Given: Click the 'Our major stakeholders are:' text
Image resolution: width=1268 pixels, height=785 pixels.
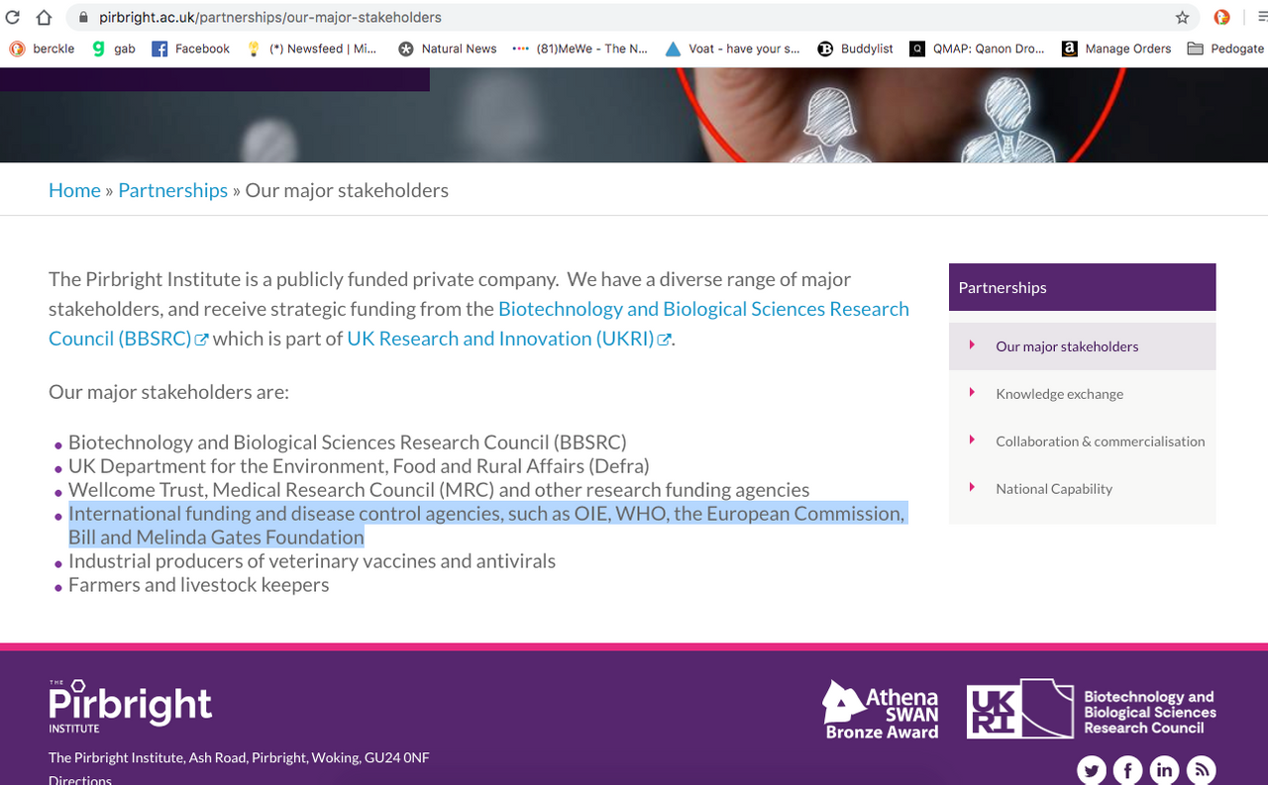Looking at the screenshot, I should (168, 392).
